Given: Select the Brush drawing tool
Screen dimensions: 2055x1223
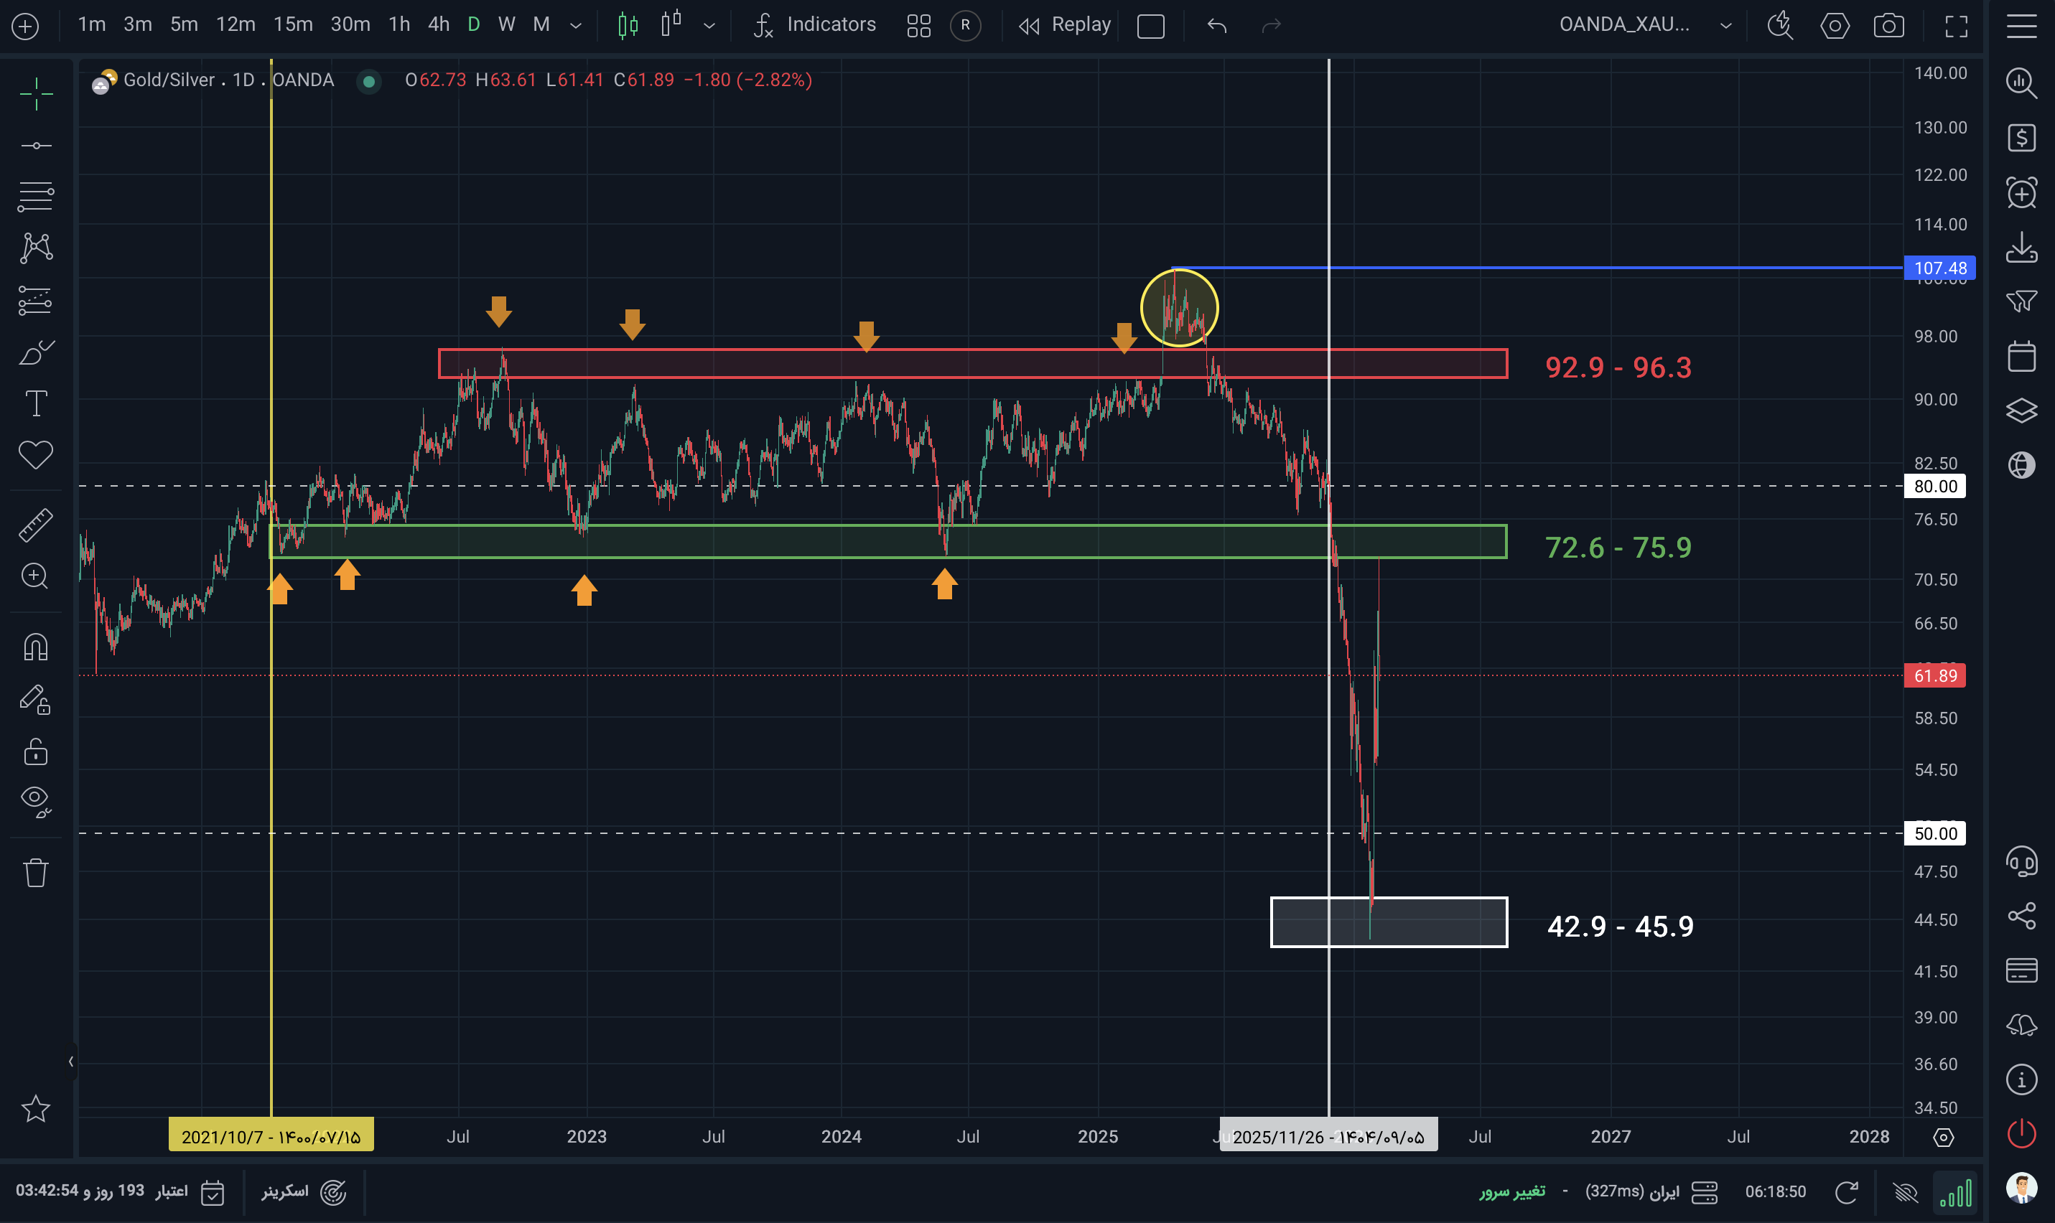Looking at the screenshot, I should click(x=35, y=352).
